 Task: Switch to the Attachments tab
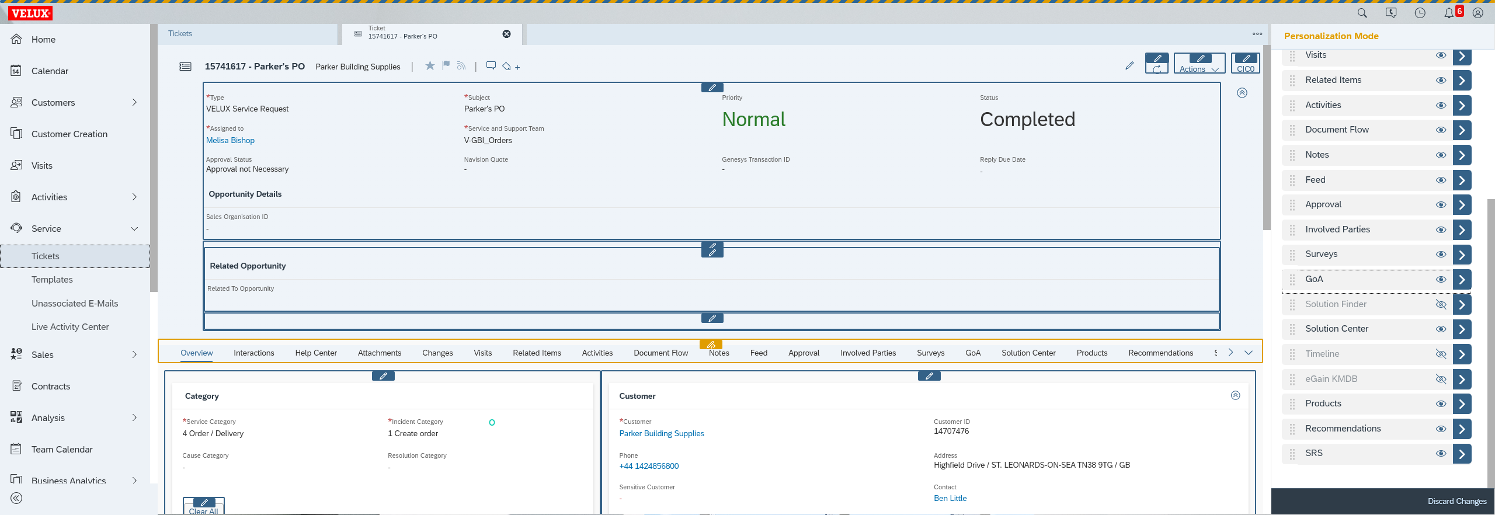pyautogui.click(x=380, y=353)
